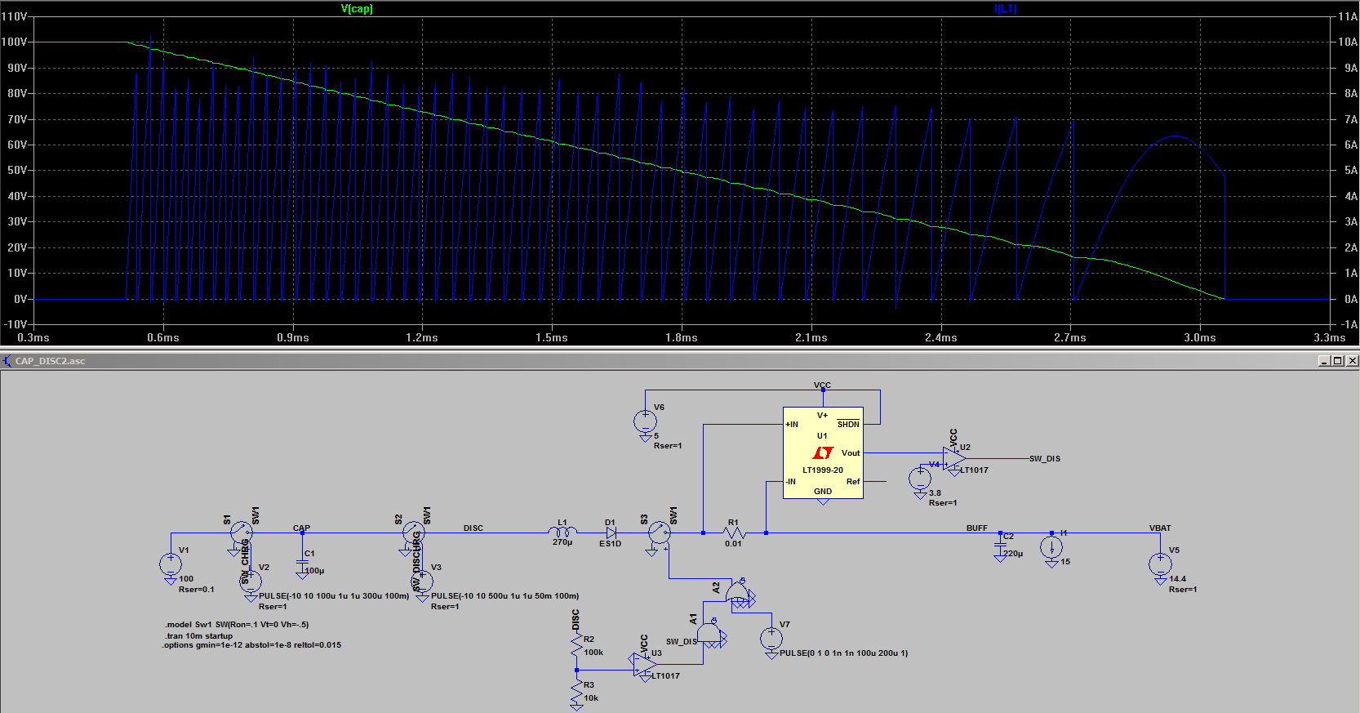The image size is (1360, 713).
Task: Click the 0.01 resistor value
Action: [x=733, y=543]
